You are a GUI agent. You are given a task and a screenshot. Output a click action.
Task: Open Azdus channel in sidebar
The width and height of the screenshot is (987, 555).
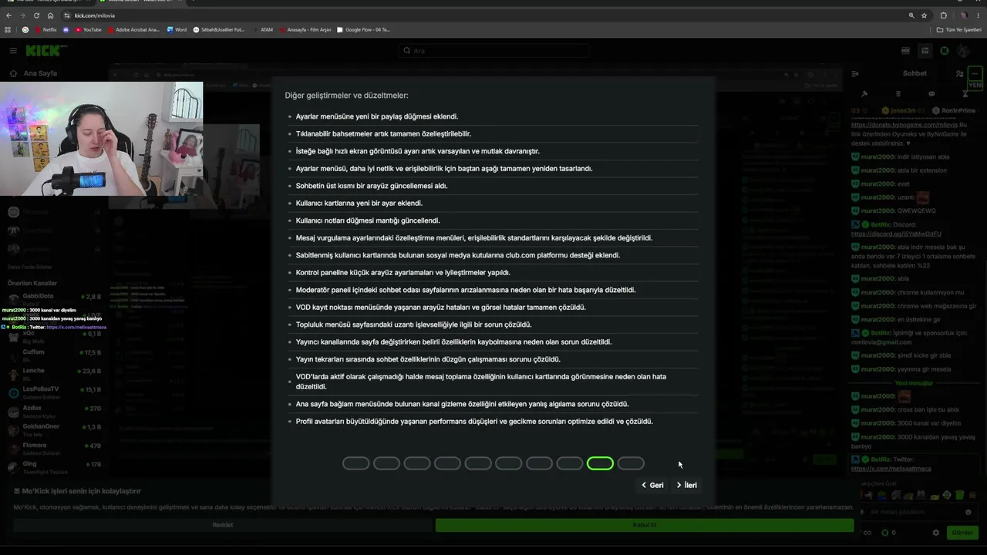tap(54, 411)
